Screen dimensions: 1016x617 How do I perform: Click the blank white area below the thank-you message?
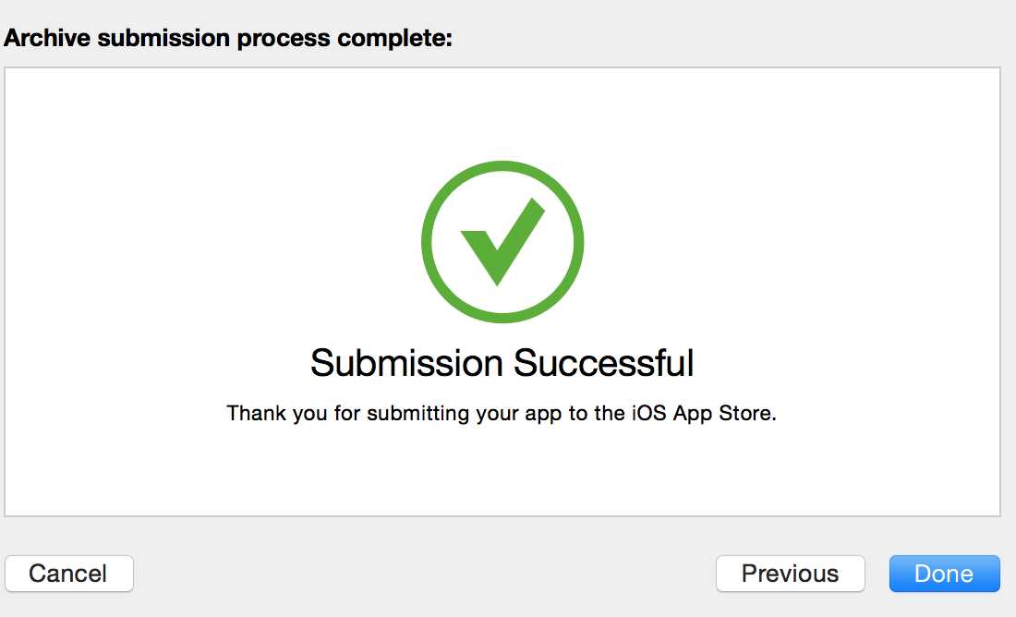pos(502,472)
